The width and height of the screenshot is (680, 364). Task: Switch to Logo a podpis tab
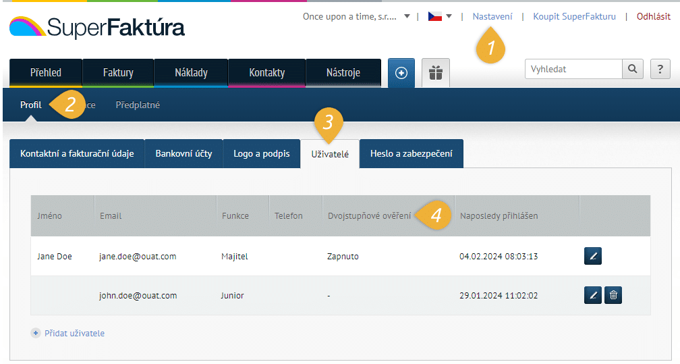pos(262,154)
